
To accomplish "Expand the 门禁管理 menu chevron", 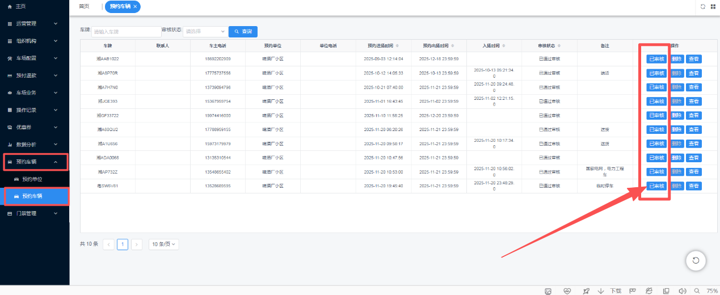I will click(x=56, y=213).
